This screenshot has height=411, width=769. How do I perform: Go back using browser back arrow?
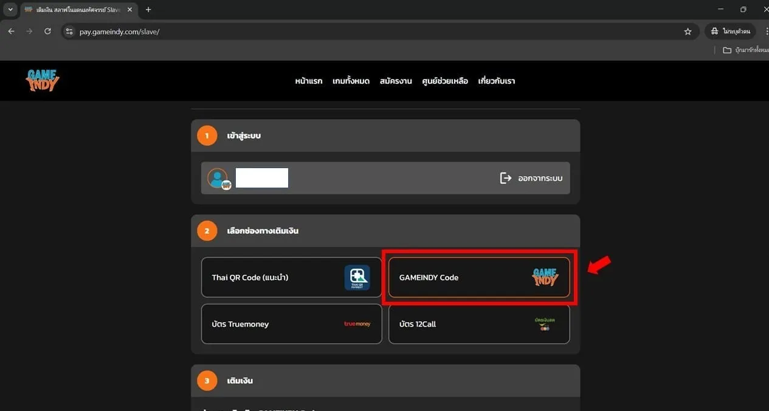12,32
